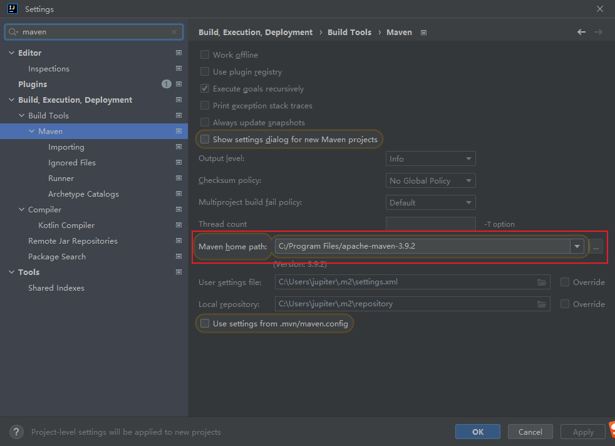Click the project-level icon beside Maven breadcrumb
615x446 pixels.
tap(423, 33)
